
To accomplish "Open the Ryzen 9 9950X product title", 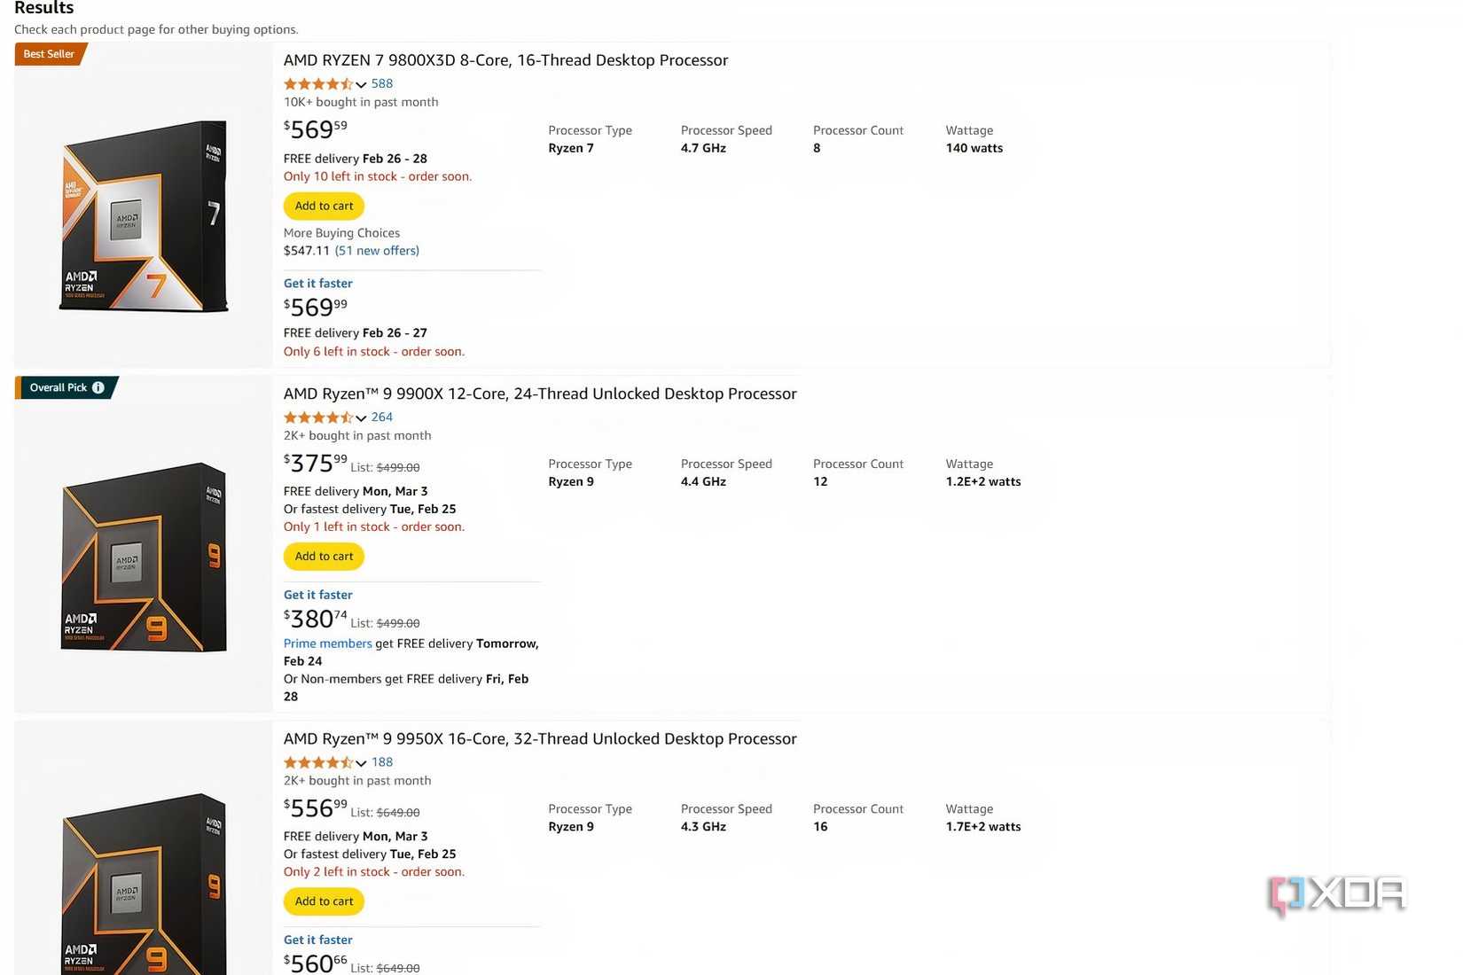I will (540, 739).
